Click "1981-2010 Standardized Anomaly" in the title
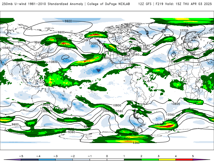Viewport: 214px width, 161px height. 56,4
